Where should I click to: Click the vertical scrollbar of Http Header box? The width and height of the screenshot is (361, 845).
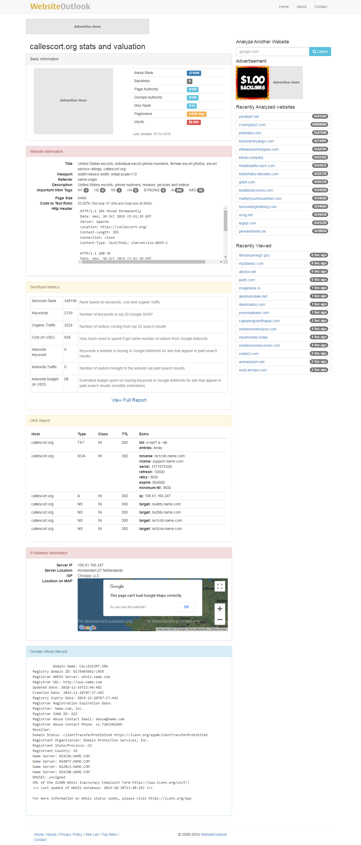pyautogui.click(x=225, y=221)
